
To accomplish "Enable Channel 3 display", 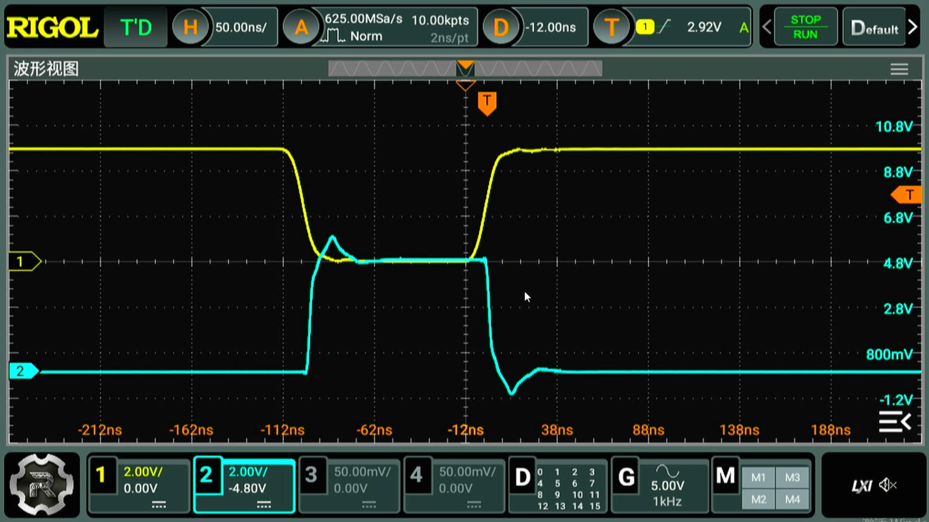I will [x=347, y=486].
